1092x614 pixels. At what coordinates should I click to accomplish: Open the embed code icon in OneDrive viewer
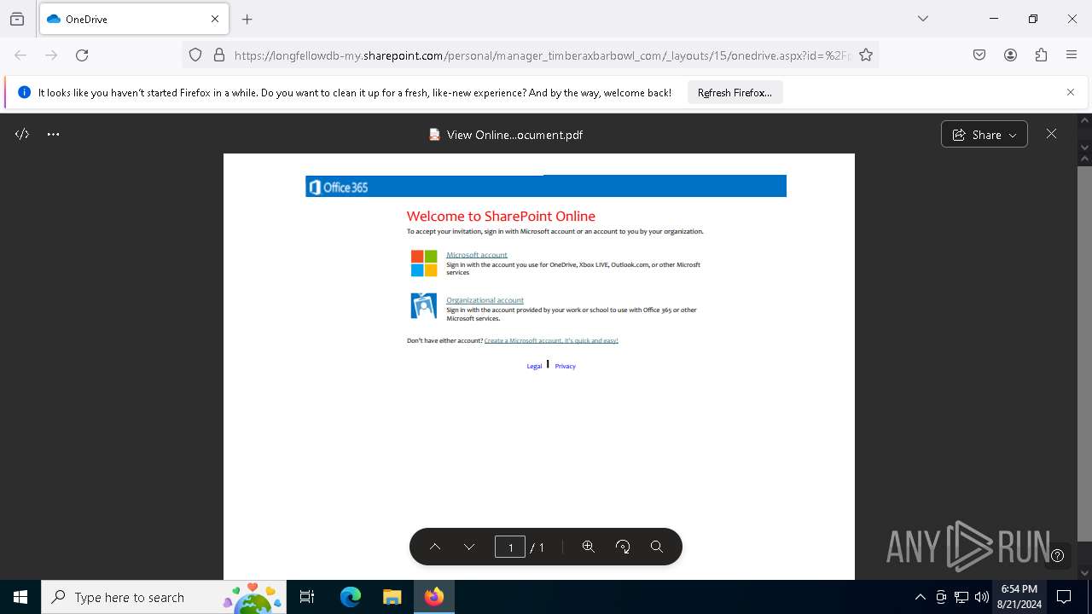click(22, 135)
